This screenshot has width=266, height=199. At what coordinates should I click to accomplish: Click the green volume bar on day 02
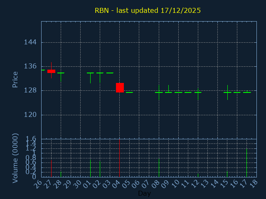click(100, 169)
